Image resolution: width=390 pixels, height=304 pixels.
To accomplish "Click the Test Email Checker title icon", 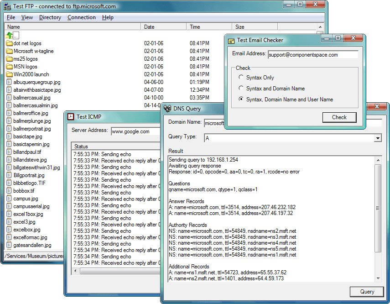I will pos(231,41).
